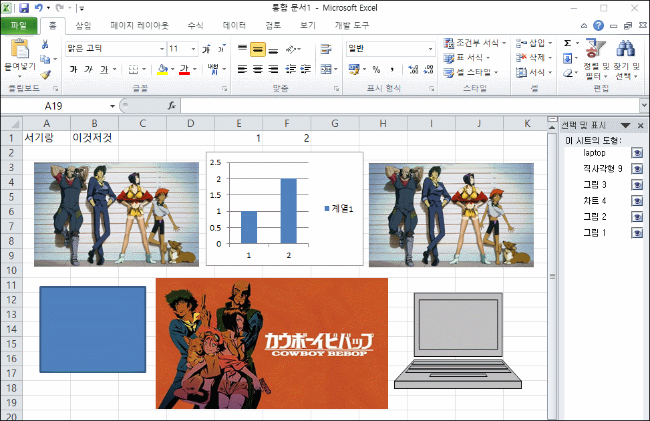650x421 pixels.
Task: Undo the last action
Action: coord(38,8)
